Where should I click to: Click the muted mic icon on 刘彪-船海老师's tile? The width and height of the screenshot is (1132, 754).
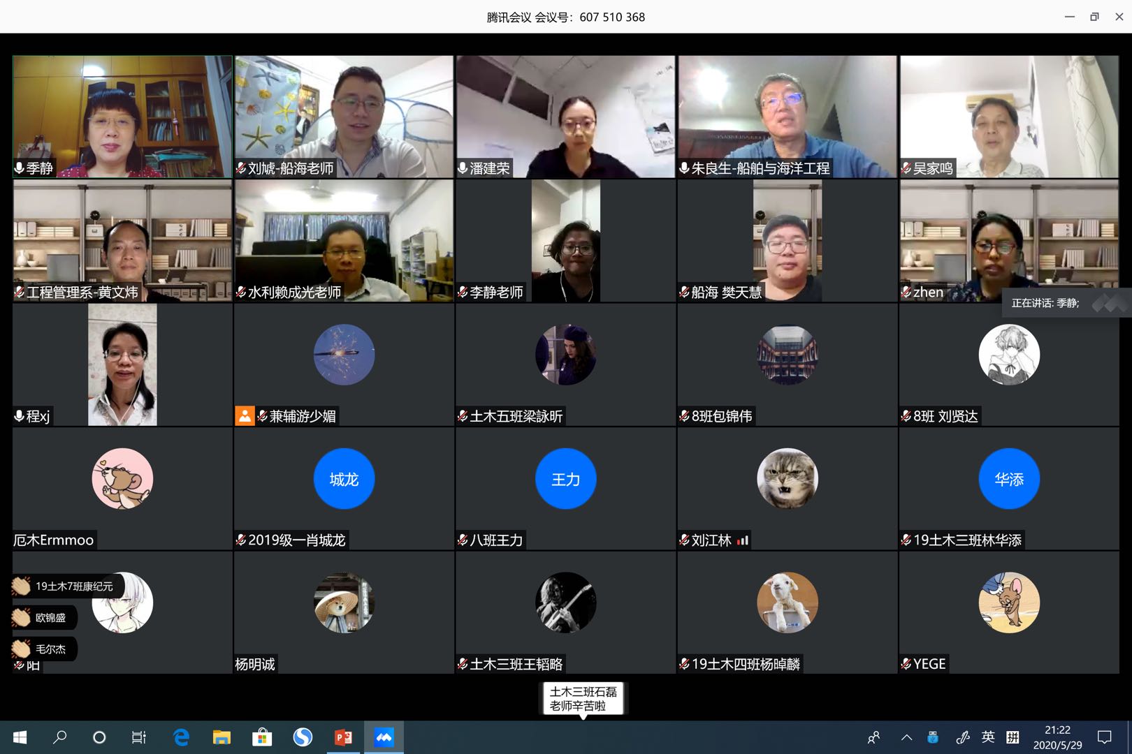[241, 168]
